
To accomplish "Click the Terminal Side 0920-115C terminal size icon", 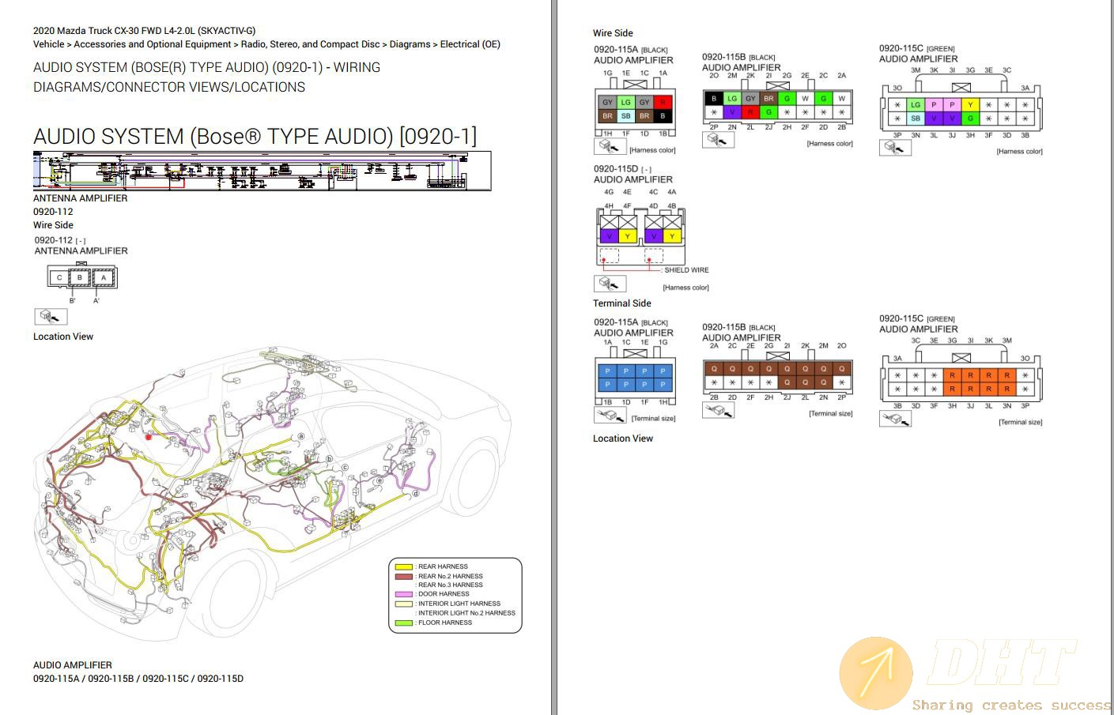I will pyautogui.click(x=895, y=419).
